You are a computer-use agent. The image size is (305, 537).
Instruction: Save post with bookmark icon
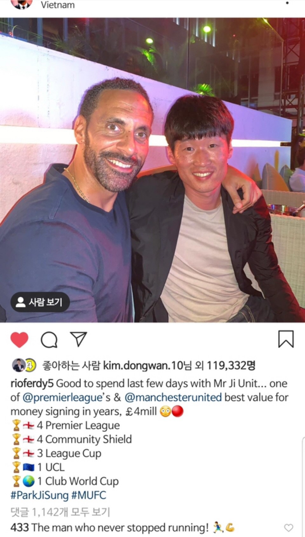[286, 339]
